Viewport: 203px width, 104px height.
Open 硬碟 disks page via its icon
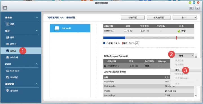8,37
